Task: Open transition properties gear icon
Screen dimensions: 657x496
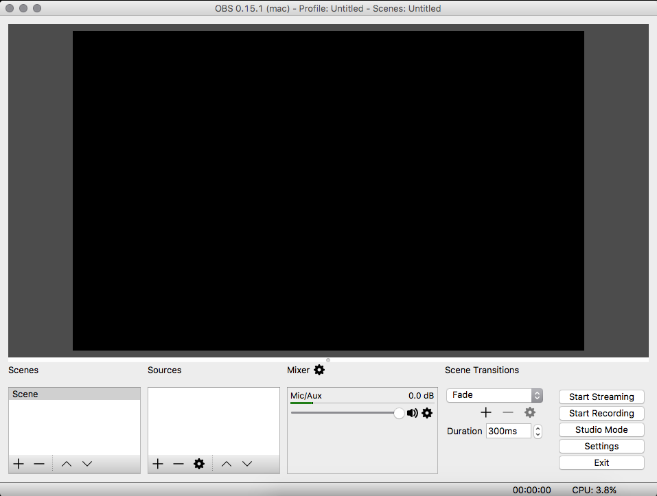Action: click(530, 413)
